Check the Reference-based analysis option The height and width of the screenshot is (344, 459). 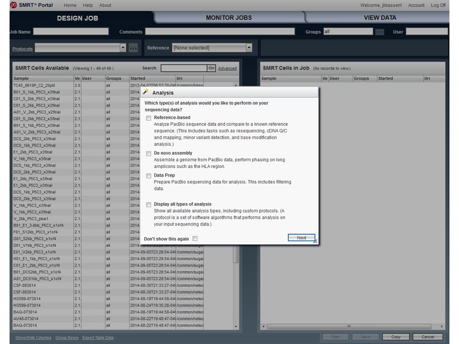149,118
